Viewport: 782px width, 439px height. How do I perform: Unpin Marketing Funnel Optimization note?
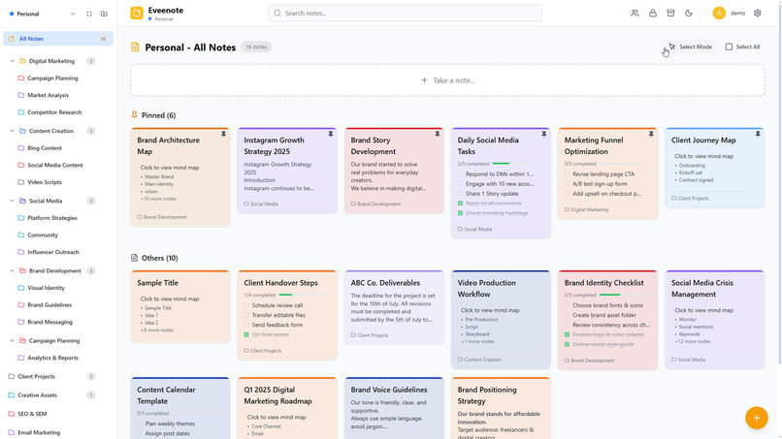[651, 134]
